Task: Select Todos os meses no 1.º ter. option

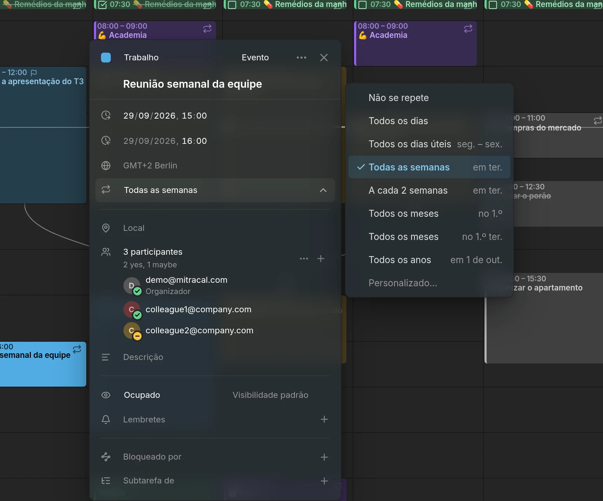Action: click(429, 237)
